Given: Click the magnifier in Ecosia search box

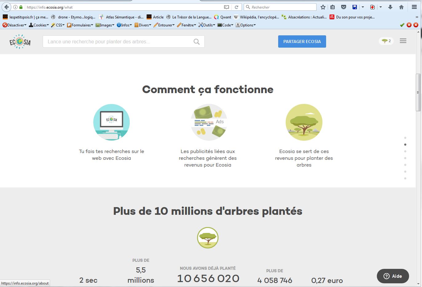Looking at the screenshot, I should click(x=197, y=42).
